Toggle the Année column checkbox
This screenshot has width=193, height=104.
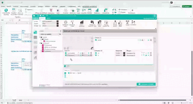click(96, 40)
